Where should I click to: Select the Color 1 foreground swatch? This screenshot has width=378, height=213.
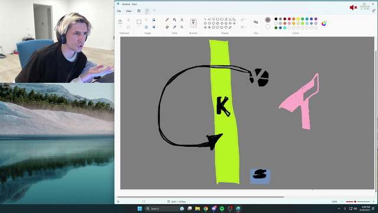(x=268, y=20)
